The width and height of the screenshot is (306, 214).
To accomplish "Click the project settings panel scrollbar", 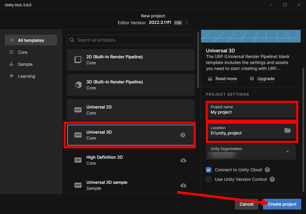I will (x=303, y=130).
